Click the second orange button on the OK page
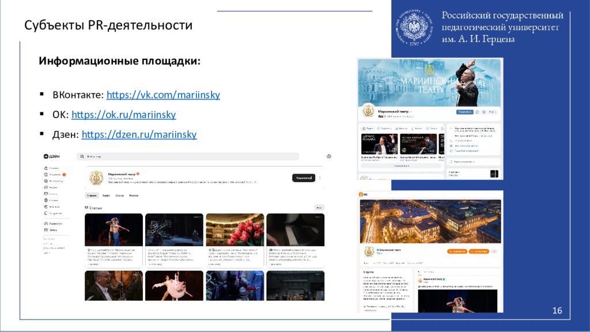 [479, 251]
